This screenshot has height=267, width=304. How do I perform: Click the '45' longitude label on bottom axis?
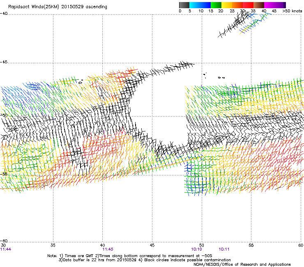point(152,245)
